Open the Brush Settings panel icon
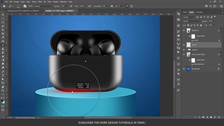The width and height of the screenshot is (224, 126). (x=25, y=6)
